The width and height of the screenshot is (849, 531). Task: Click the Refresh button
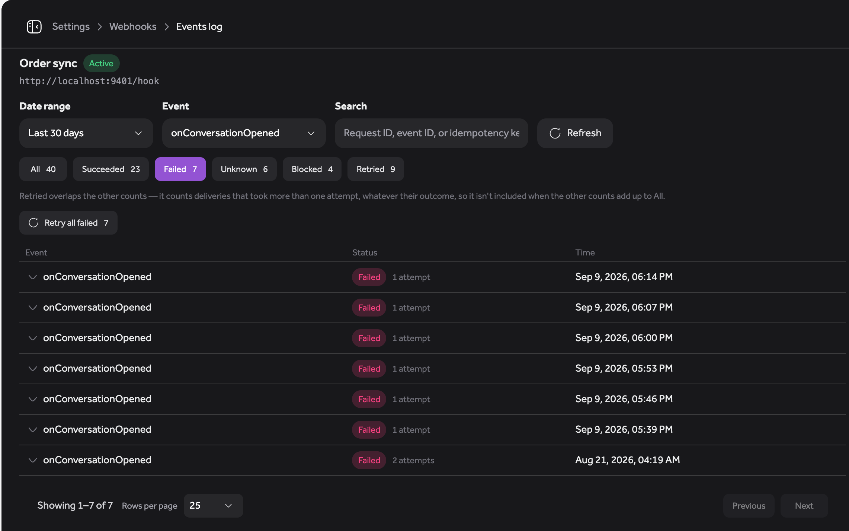(x=575, y=133)
